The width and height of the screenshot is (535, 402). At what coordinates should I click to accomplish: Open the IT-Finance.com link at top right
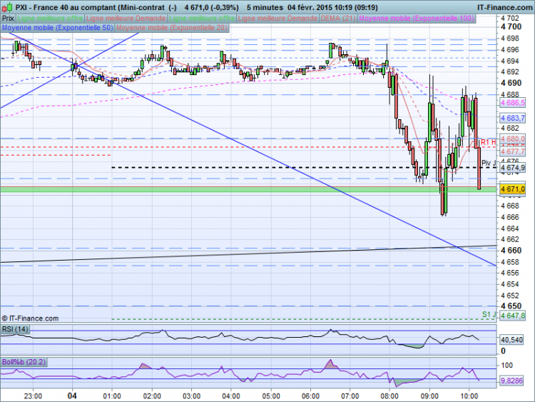(x=504, y=7)
